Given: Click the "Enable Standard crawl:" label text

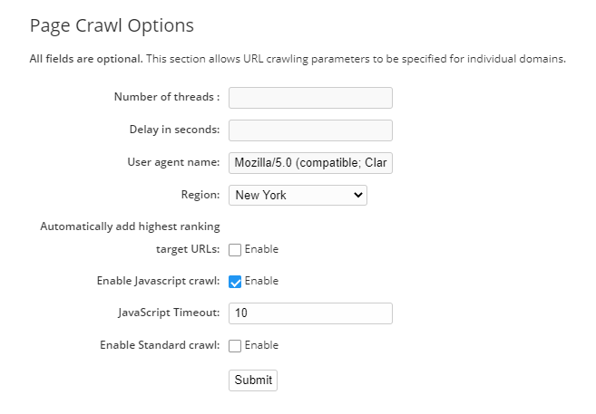Looking at the screenshot, I should click(160, 345).
